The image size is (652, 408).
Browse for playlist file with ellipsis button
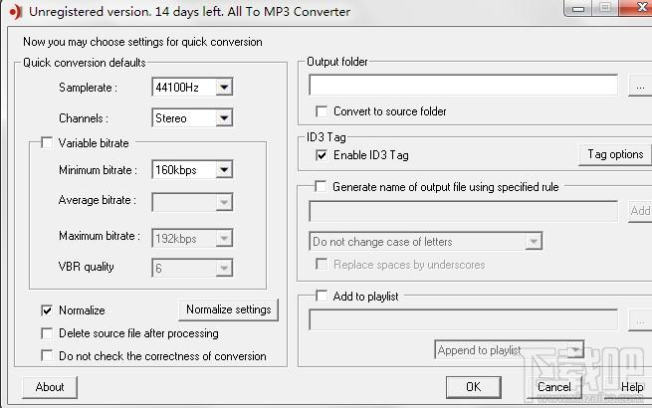[x=640, y=320]
